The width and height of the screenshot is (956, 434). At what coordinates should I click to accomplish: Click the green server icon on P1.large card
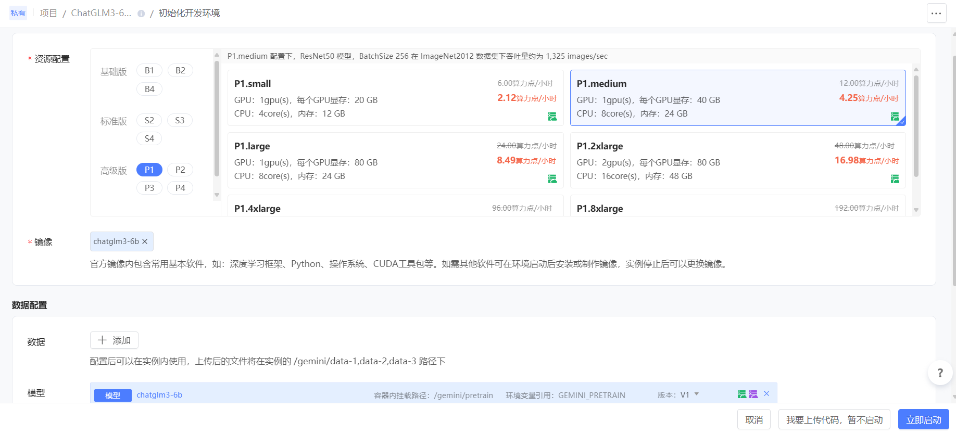[x=552, y=179]
